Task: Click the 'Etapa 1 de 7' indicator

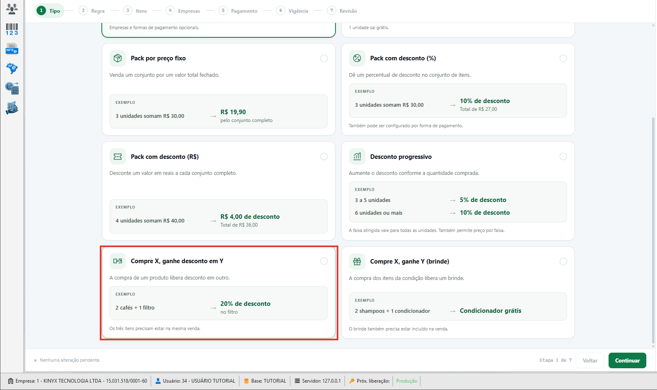Action: pos(556,360)
